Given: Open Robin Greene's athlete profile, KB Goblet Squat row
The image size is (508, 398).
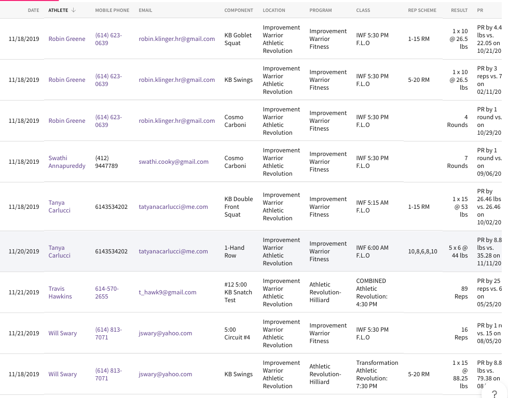Looking at the screenshot, I should pos(67,39).
